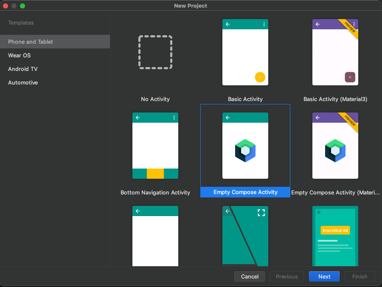Click the No Activity label
This screenshot has width=382, height=287.
click(155, 99)
